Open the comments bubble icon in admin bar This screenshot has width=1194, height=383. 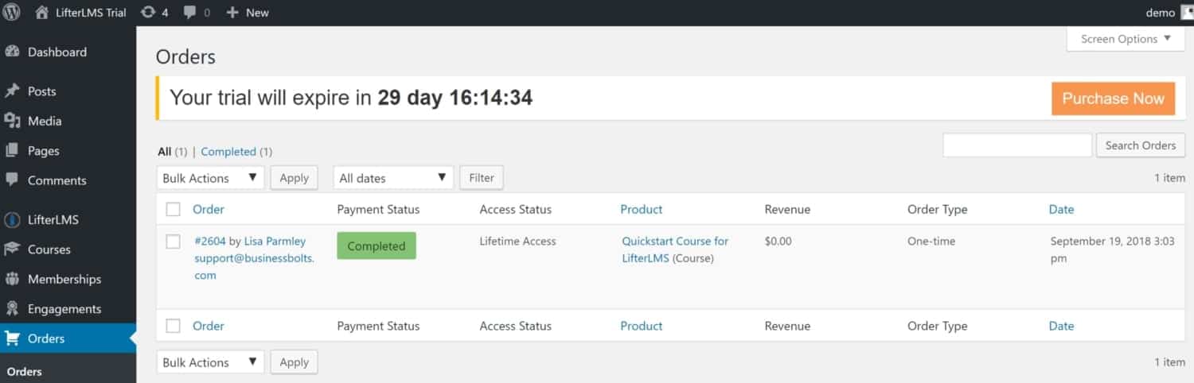[x=189, y=13]
